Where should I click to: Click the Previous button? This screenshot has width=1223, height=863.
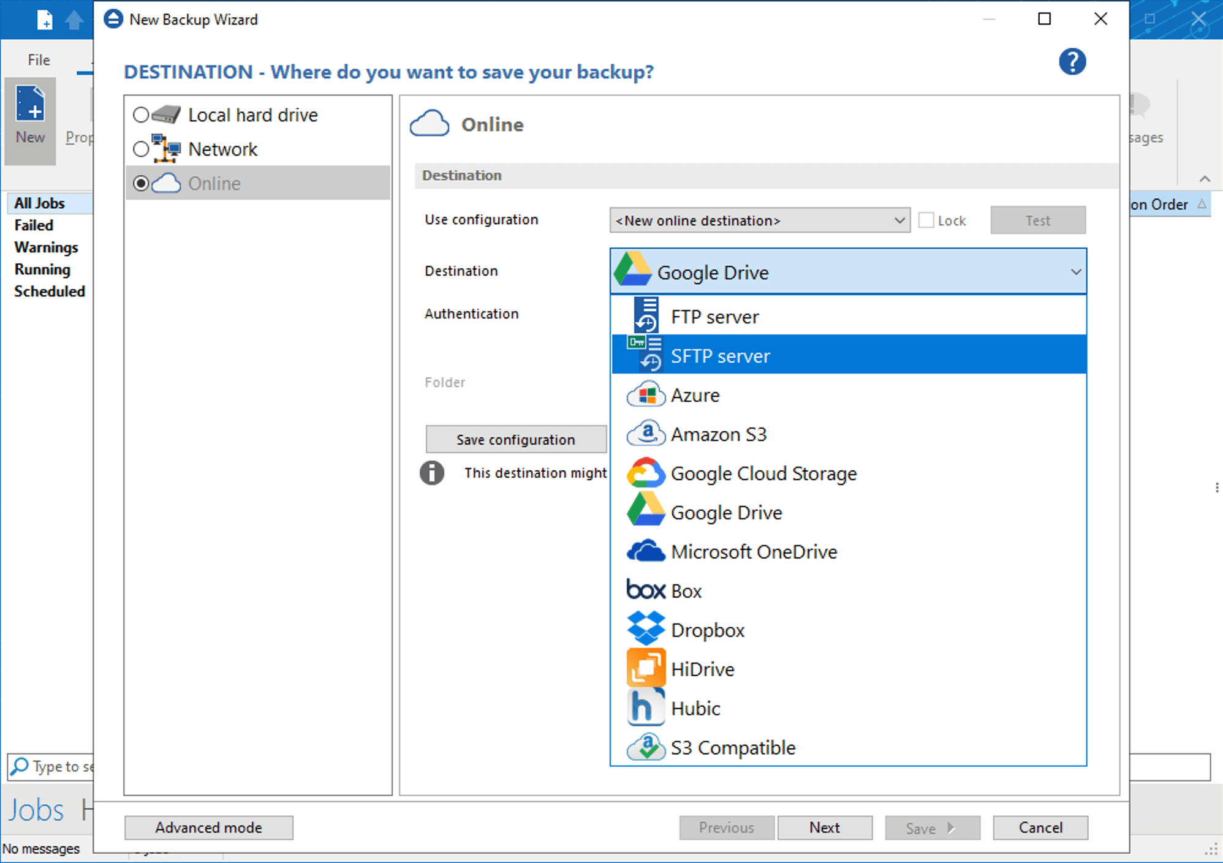click(x=727, y=827)
